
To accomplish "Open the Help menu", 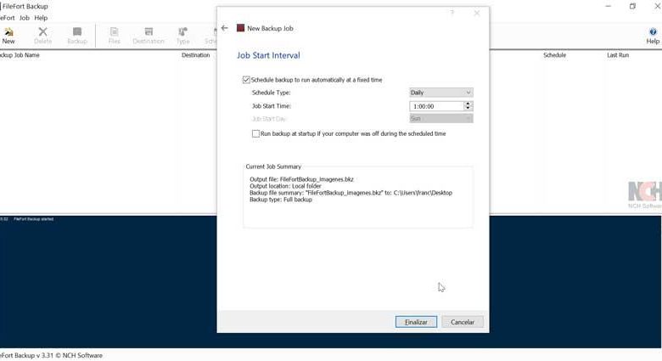I will [41, 18].
